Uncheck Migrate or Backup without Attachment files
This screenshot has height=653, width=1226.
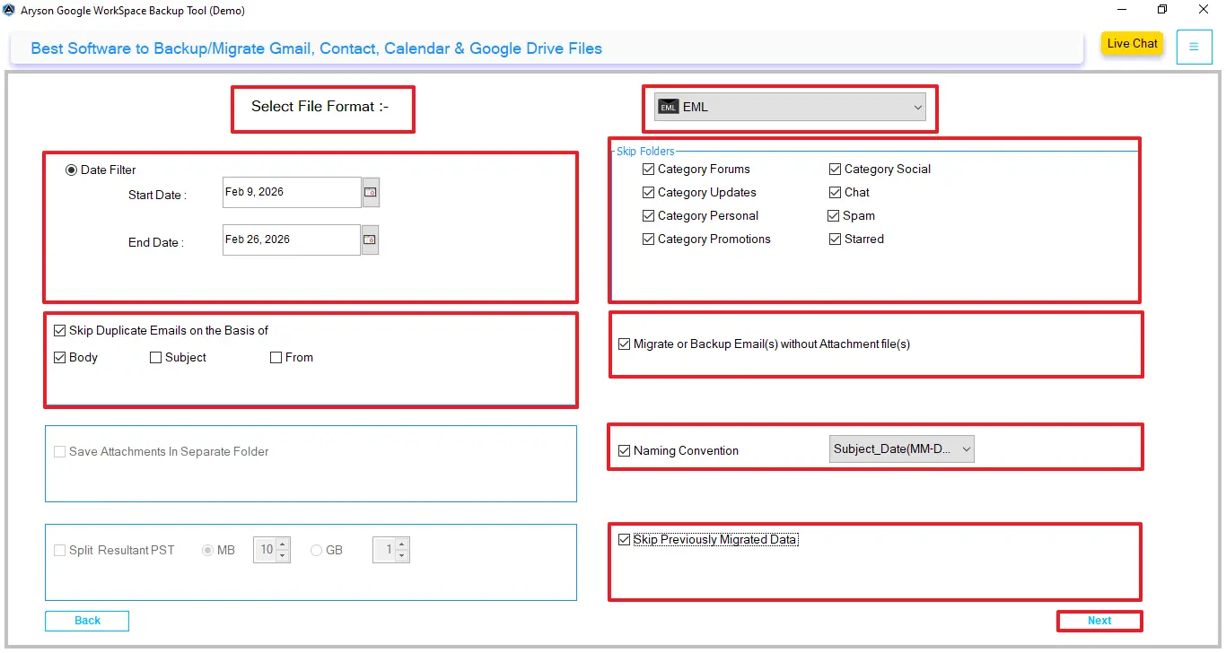(625, 344)
